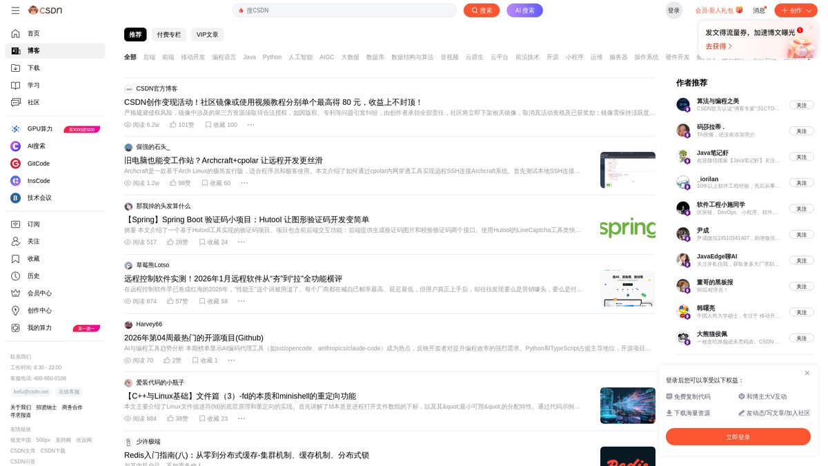This screenshot has height=466, width=828.
Task: Switch to the 付费专栏 tab
Action: coord(169,35)
